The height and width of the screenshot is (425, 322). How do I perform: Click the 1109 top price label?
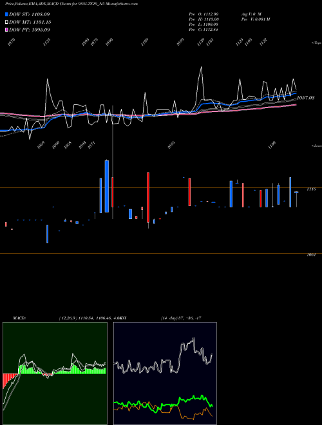[145, 42]
